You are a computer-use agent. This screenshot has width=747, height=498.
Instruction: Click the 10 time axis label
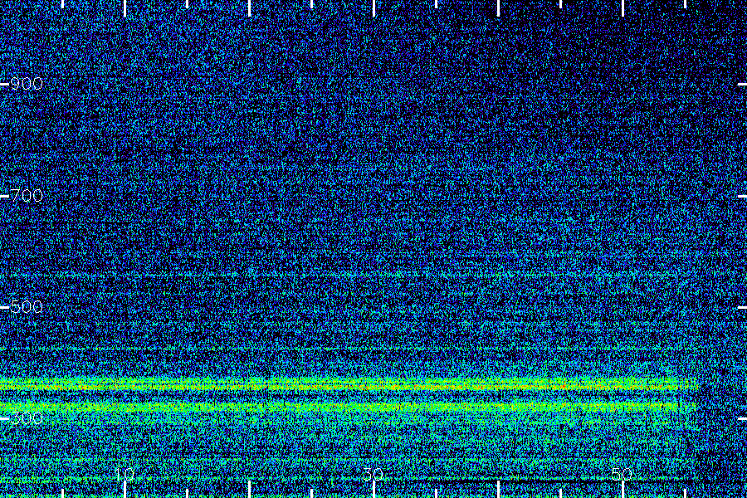(124, 474)
